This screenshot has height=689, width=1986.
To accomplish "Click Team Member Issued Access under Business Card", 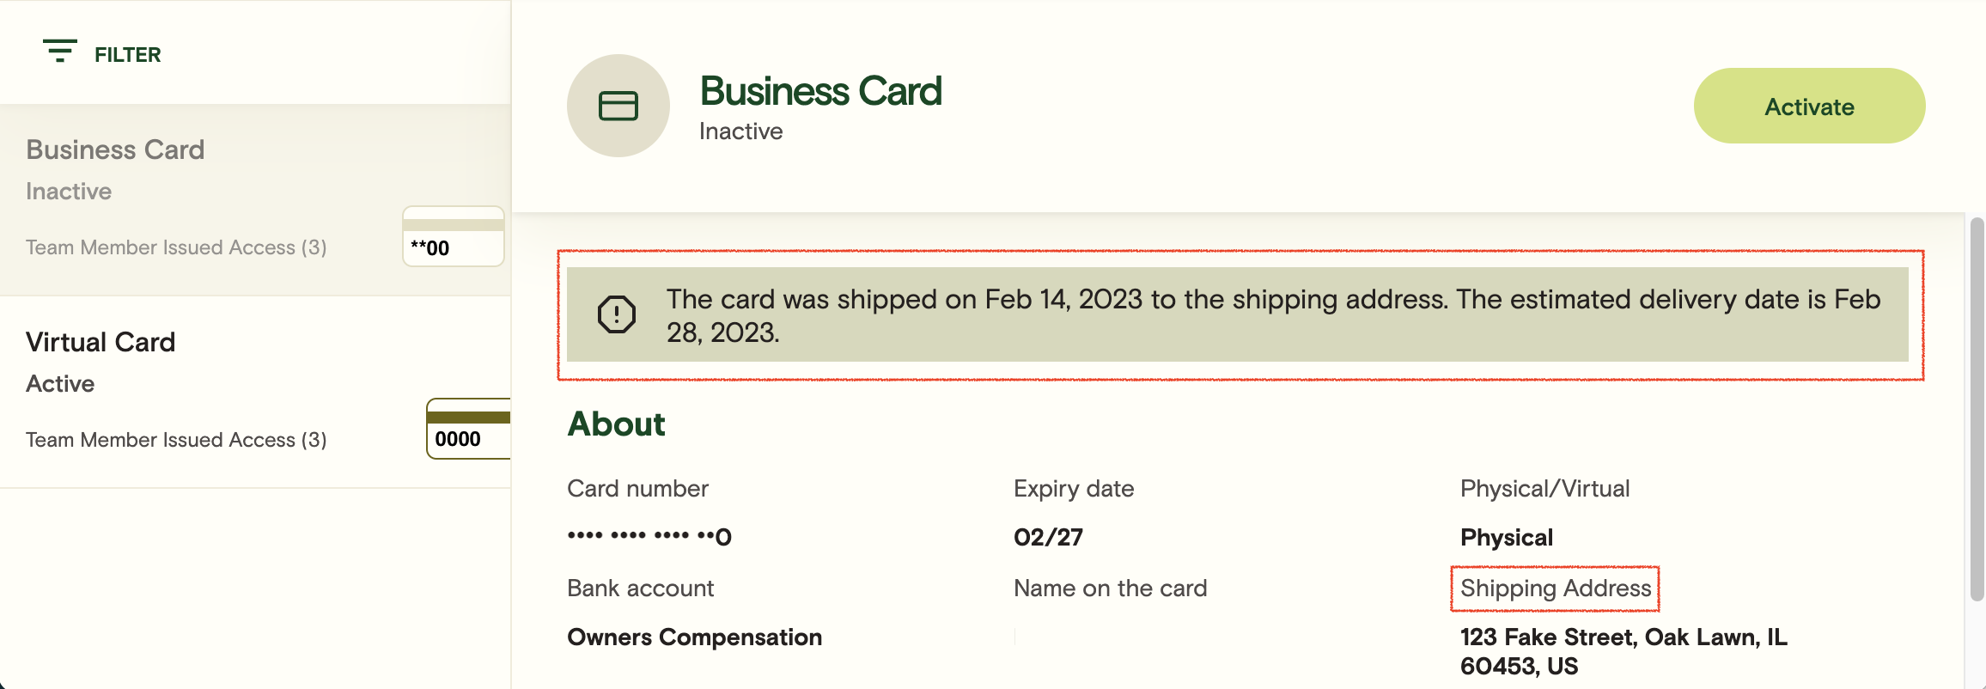I will click(176, 247).
